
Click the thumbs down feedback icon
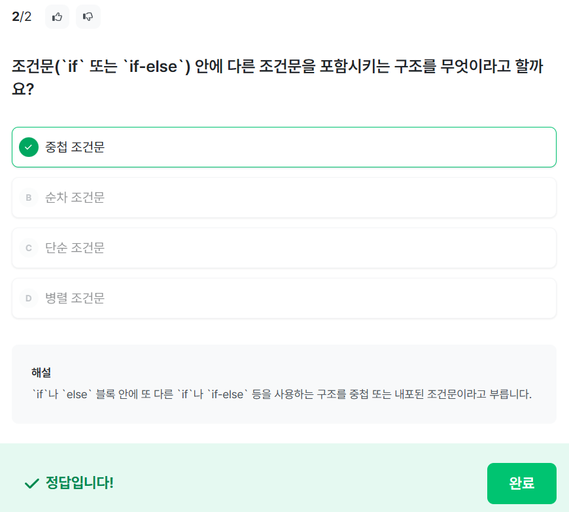88,17
